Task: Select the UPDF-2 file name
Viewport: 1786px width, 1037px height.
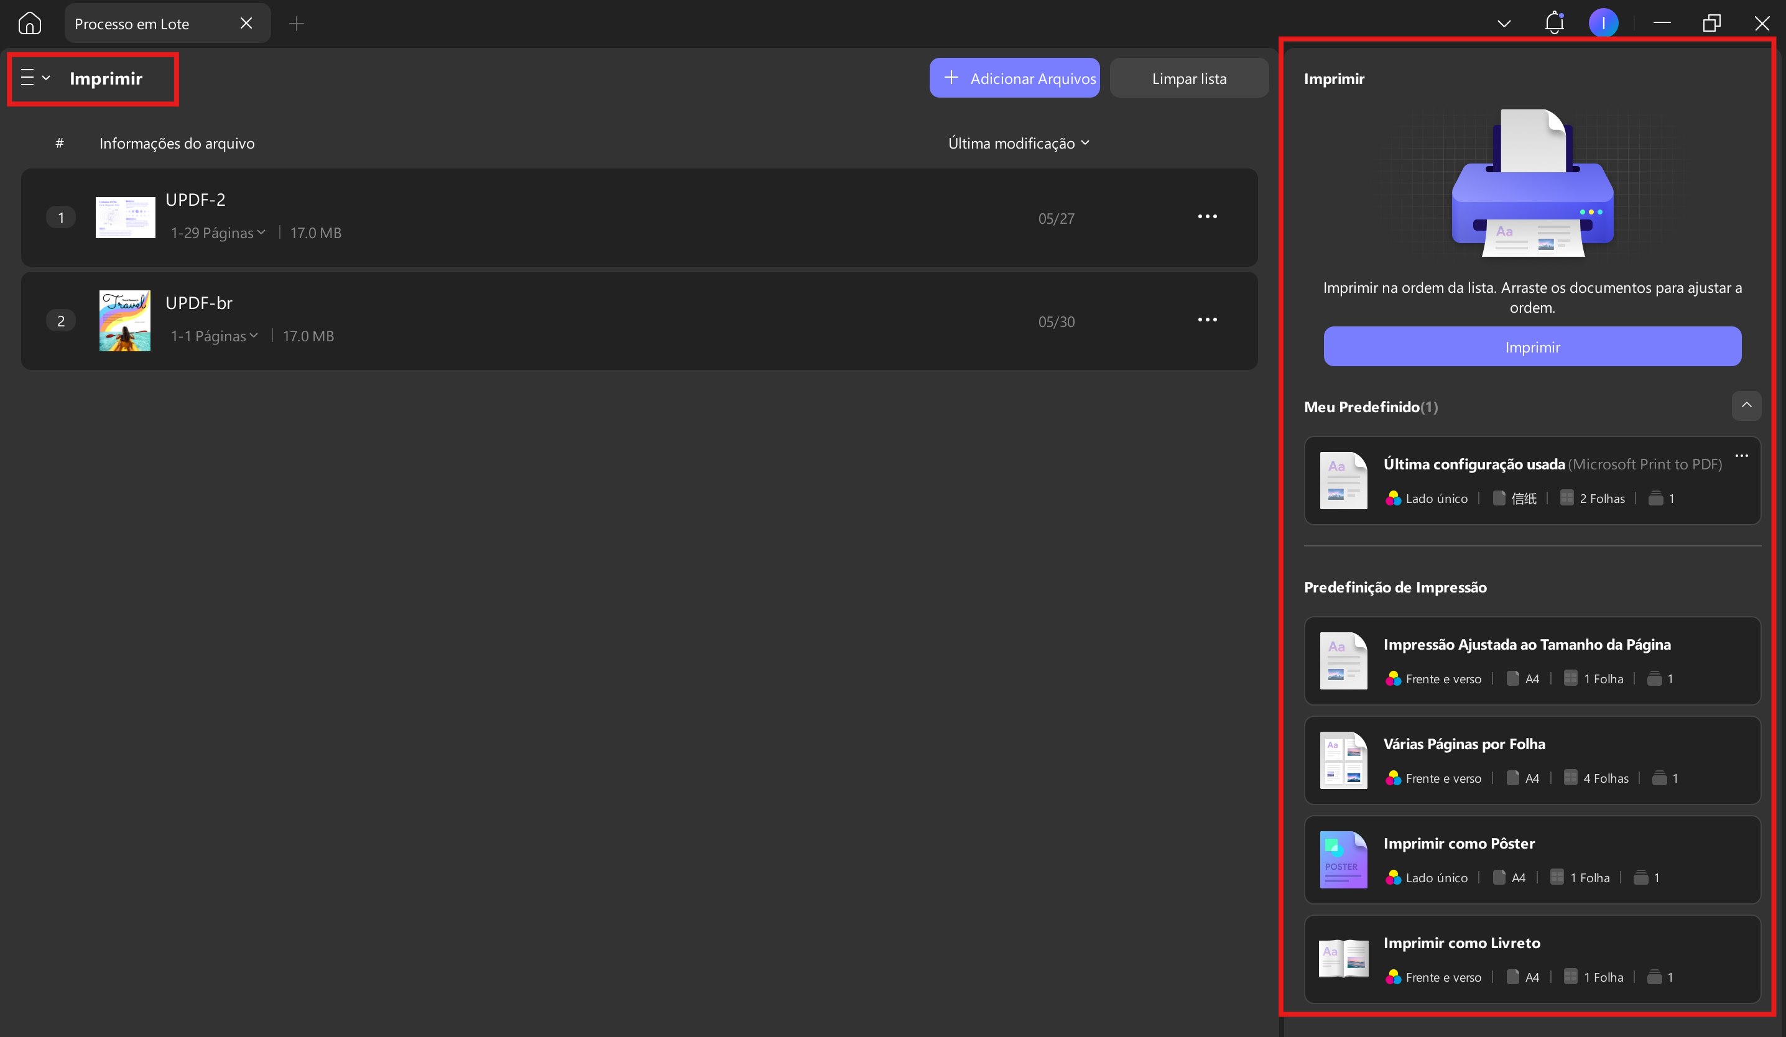Action: (x=195, y=200)
